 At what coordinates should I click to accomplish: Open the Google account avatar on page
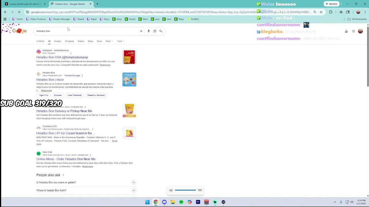coord(360,31)
